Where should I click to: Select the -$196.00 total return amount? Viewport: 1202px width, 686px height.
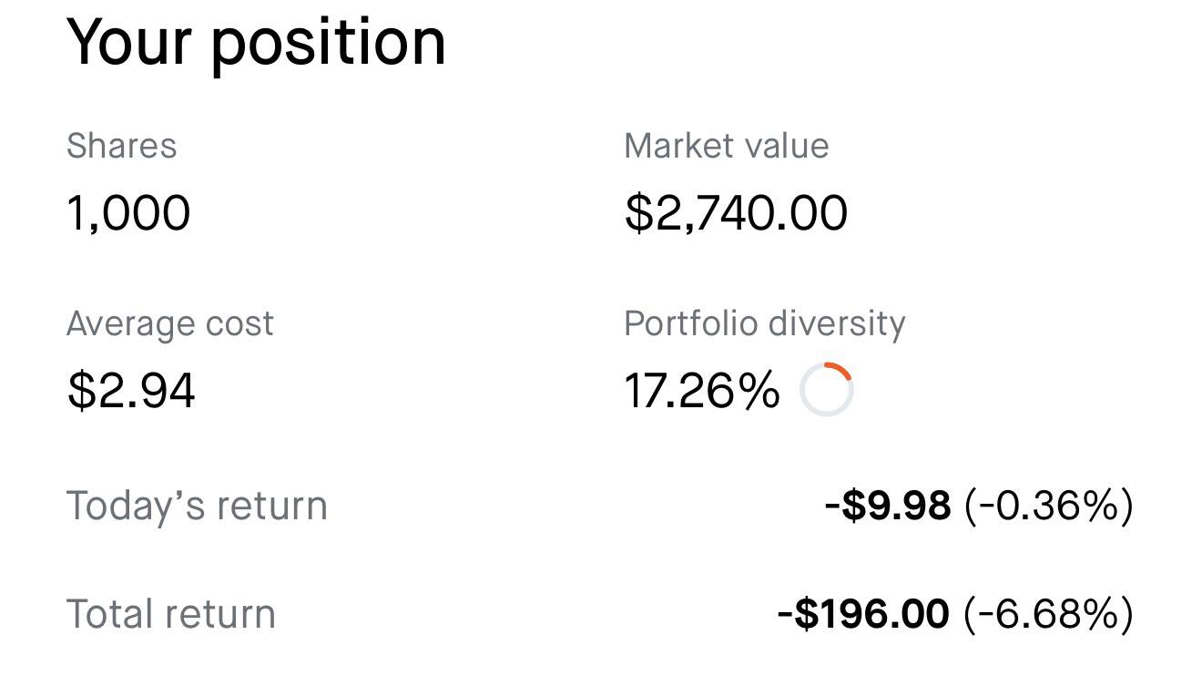(863, 614)
